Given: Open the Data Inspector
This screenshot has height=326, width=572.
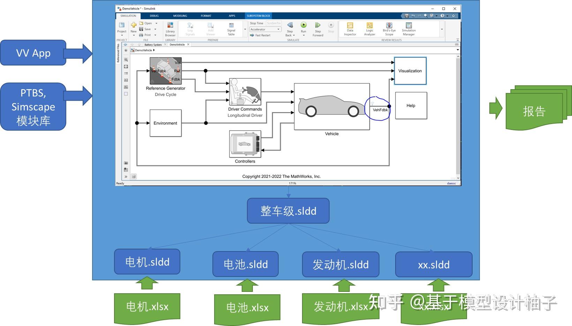Looking at the screenshot, I should coord(350,29).
